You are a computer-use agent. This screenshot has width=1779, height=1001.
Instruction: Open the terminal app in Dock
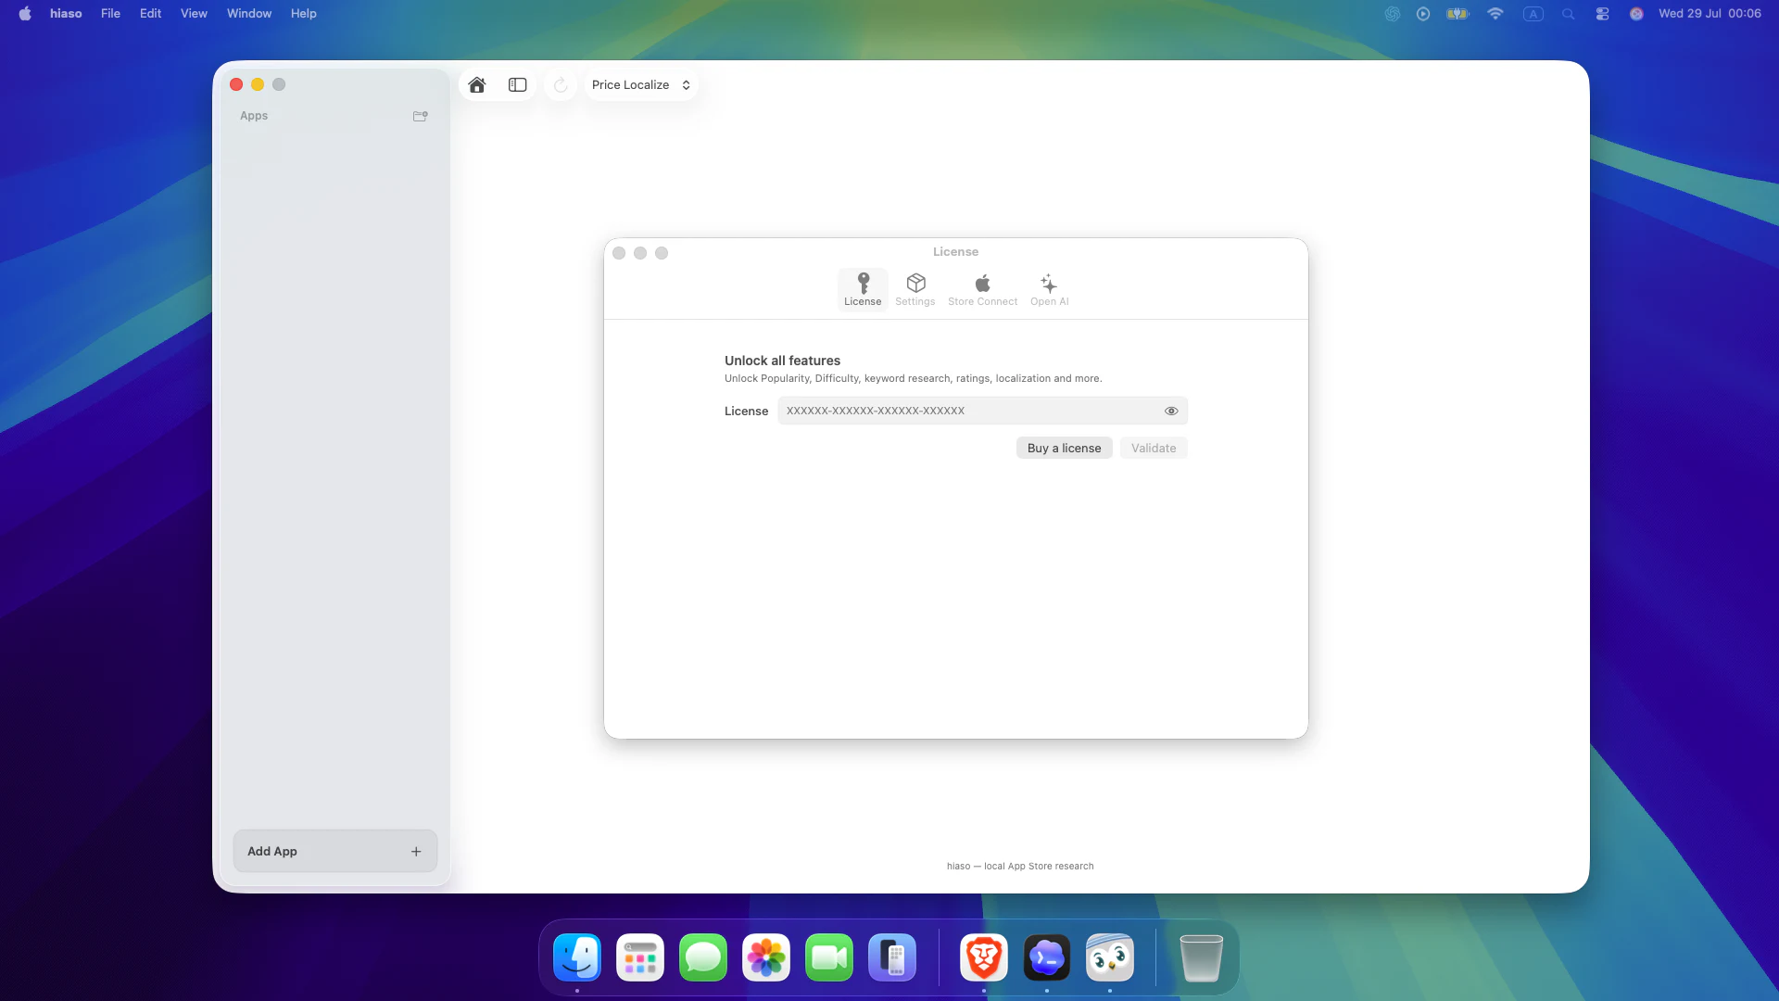coord(1047,957)
